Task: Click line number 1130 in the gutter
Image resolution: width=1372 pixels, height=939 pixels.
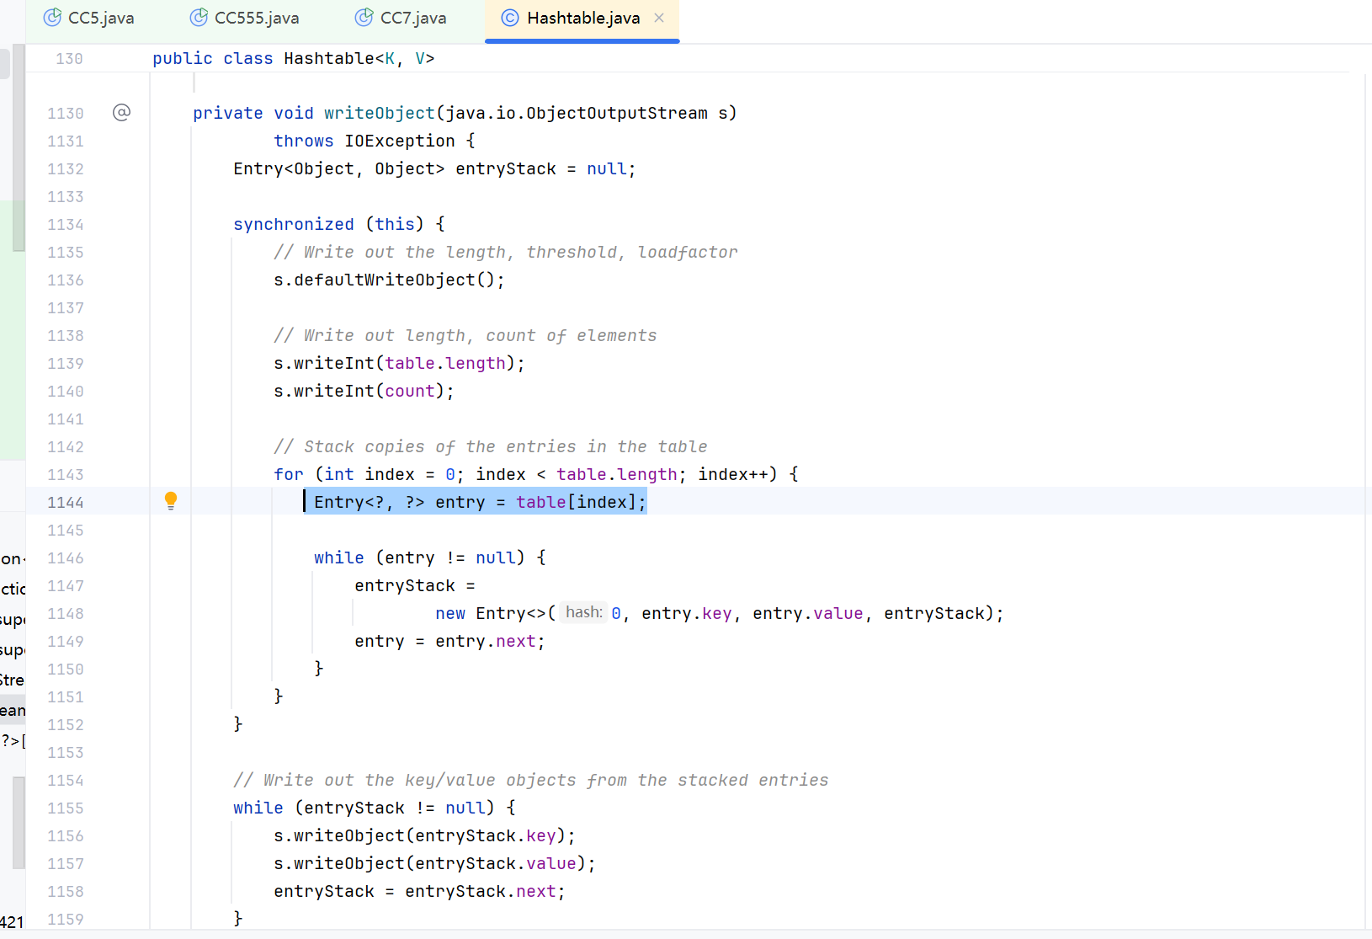Action: pos(66,113)
